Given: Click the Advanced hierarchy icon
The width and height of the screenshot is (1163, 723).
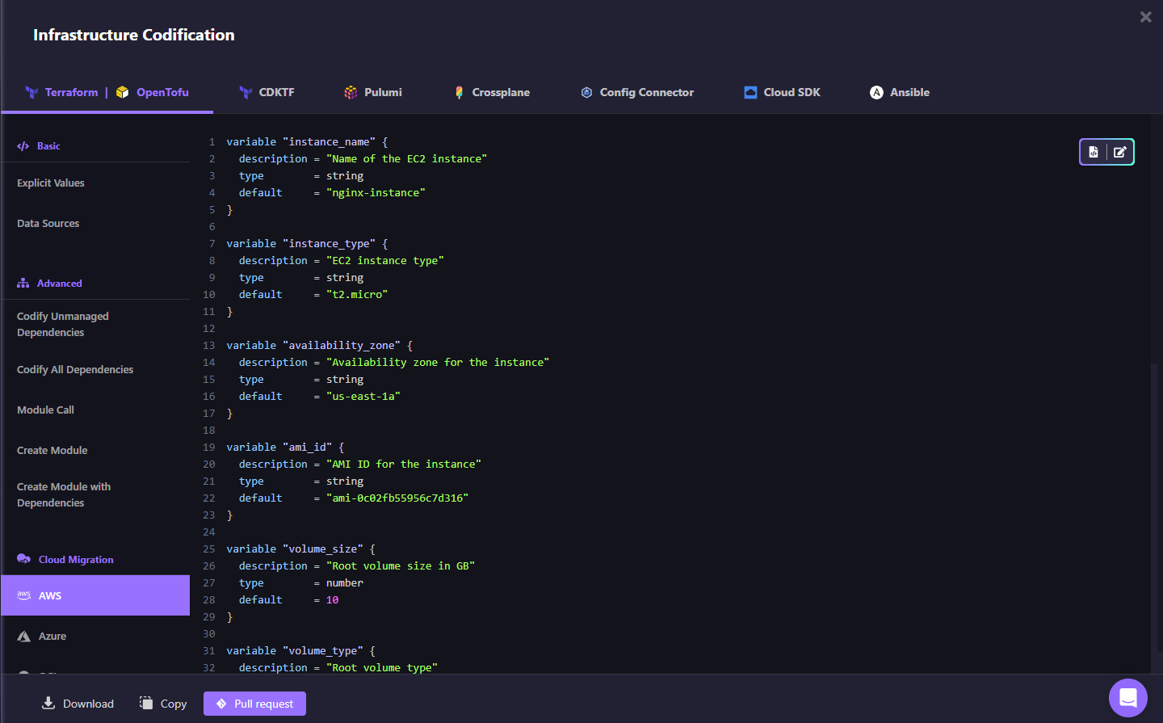Looking at the screenshot, I should (23, 284).
